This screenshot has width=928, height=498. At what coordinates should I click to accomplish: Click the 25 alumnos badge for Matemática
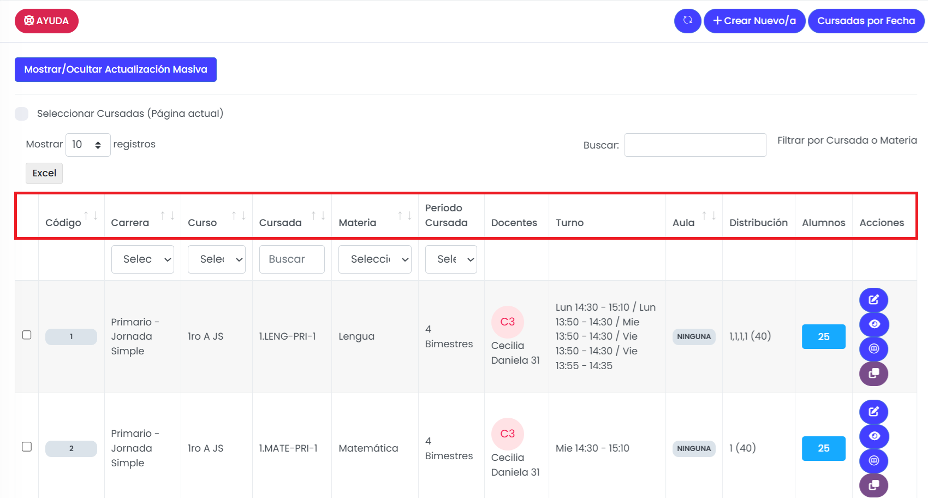(x=824, y=448)
